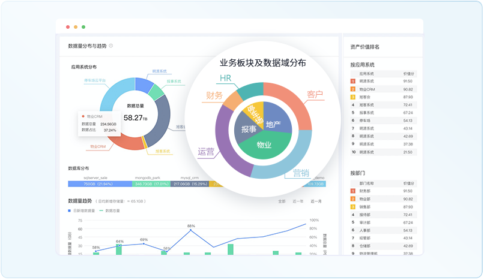Click the orange rank 2 badge for 物业CRM
Screen dimensions: 484x280
tap(353, 89)
